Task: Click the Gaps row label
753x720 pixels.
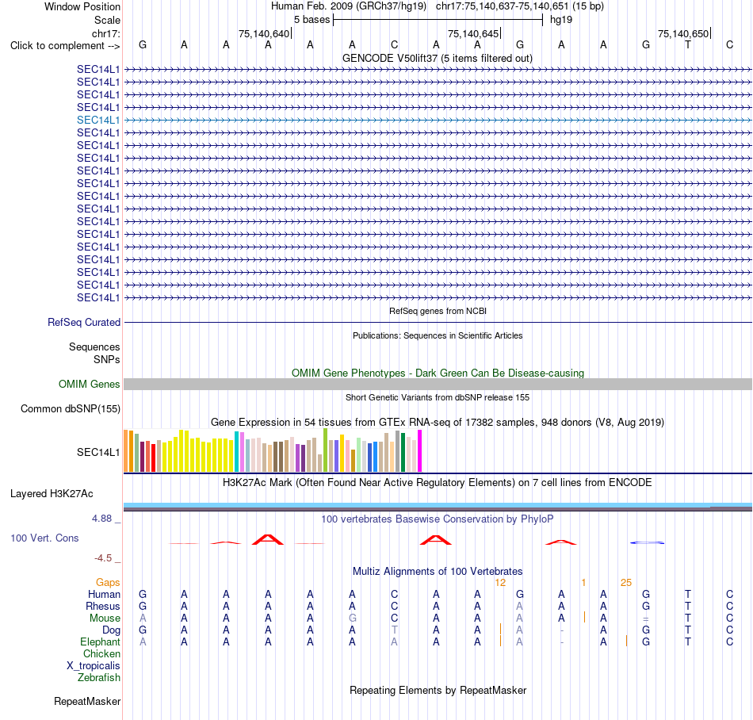Action: click(108, 583)
